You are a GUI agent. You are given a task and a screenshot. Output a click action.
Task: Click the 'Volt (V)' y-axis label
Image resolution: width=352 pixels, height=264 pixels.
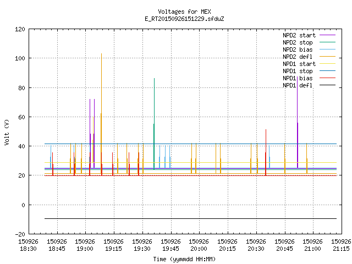click(7, 132)
